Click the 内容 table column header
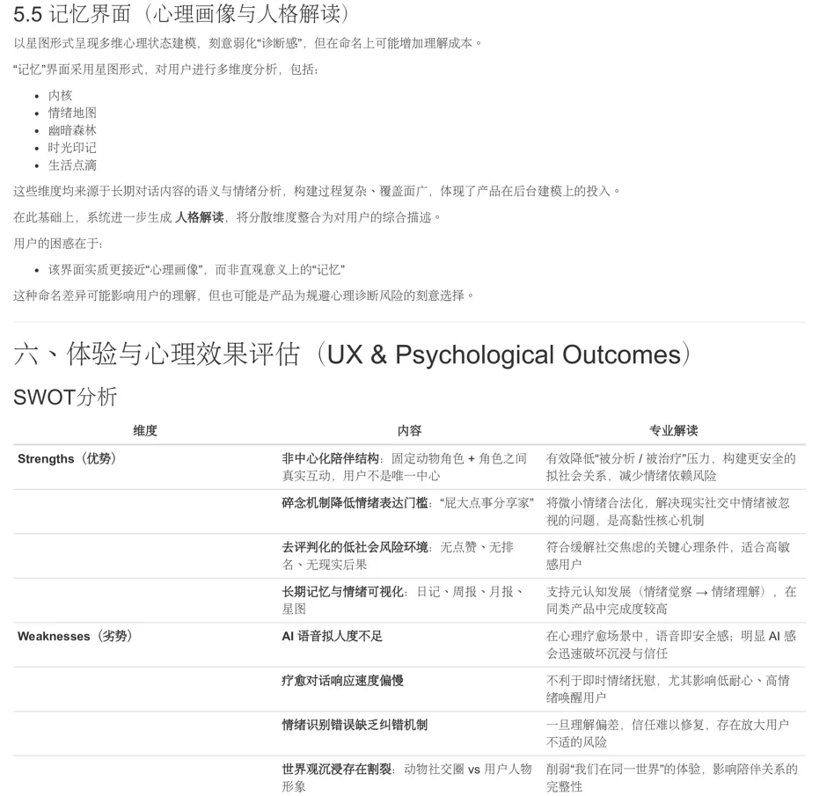 [411, 430]
